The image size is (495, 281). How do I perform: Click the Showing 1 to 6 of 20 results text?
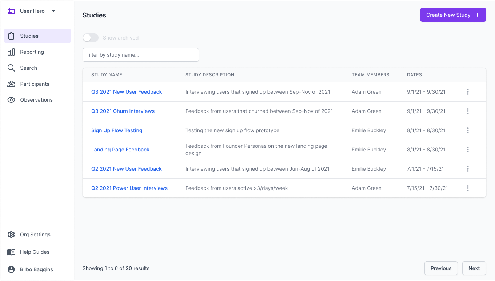pos(116,268)
